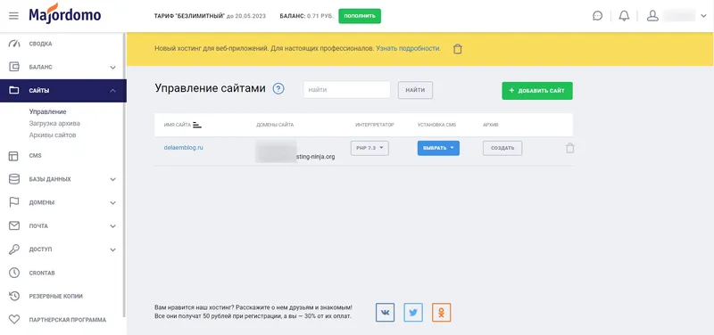This screenshot has width=714, height=335.
Task: Toggle the hamburger menu icon
Action: [x=14, y=16]
